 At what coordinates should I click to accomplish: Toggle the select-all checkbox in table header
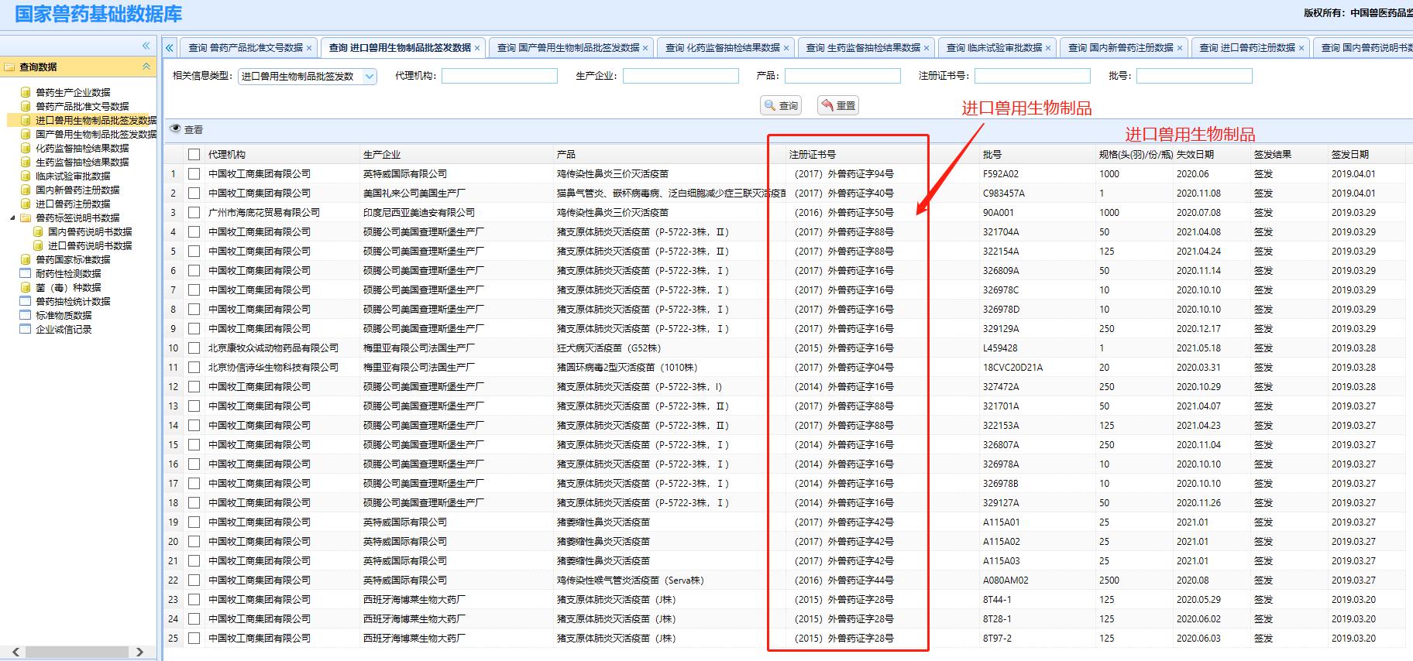point(194,154)
